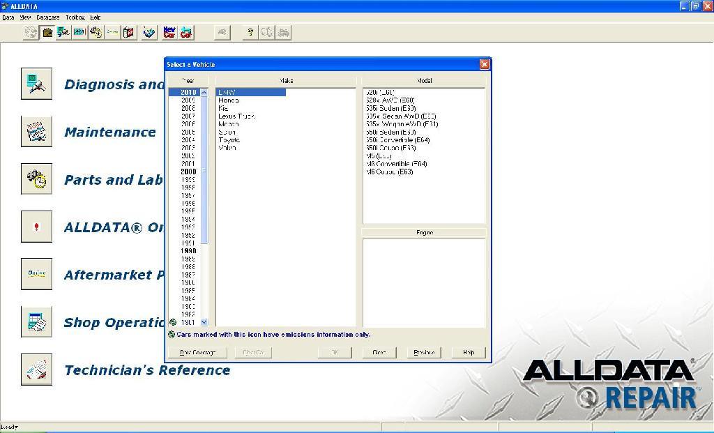
Task: Click the ALLDATA Online square icon
Action: point(36,227)
